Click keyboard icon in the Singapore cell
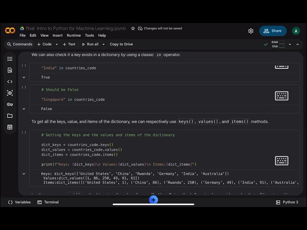The image size is (307, 230). (x=282, y=96)
